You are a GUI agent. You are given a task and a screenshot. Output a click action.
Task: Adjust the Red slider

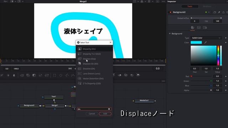pos(201,76)
